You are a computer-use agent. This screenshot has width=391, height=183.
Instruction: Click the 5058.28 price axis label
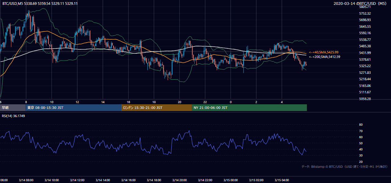(365, 99)
